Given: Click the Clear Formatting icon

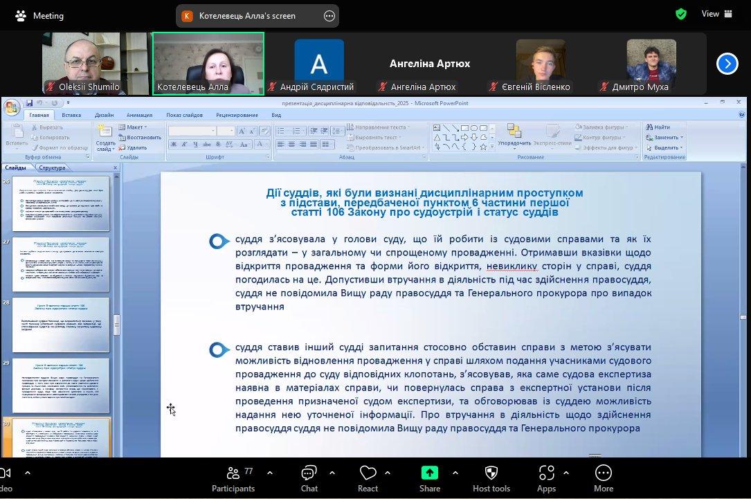Looking at the screenshot, I should (264, 131).
